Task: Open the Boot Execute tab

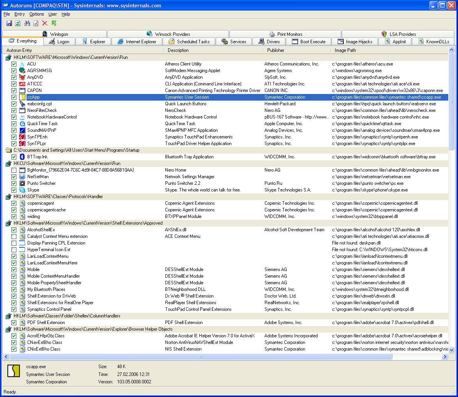Action: (x=309, y=41)
